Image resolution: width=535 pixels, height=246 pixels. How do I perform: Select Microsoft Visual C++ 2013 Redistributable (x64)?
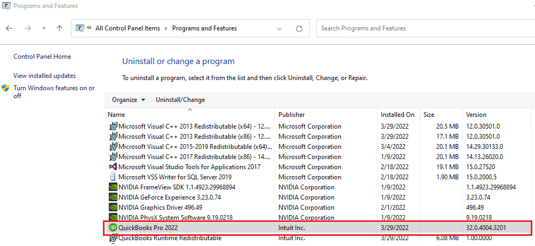pyautogui.click(x=195, y=126)
